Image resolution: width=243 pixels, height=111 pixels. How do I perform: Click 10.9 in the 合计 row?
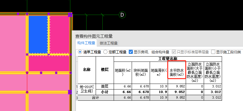[x=159, y=98]
